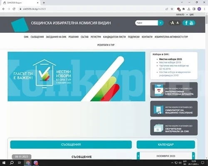Click the 09.11.2023 date badge
Screen dimensions: 208x166
click(22, 157)
